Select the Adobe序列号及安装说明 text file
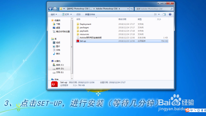The width and height of the screenshot is (206, 116). click(x=90, y=38)
